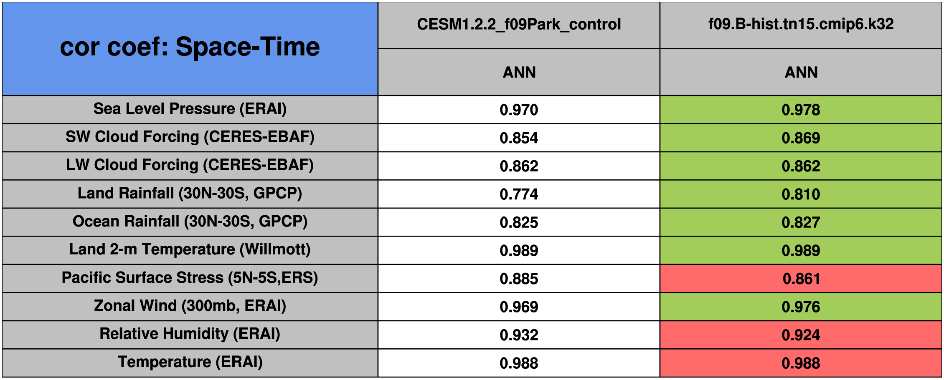Image resolution: width=944 pixels, height=380 pixels.
Task: Click Land Rainfall (30N-30S, GPCP) label
Action: [190, 194]
